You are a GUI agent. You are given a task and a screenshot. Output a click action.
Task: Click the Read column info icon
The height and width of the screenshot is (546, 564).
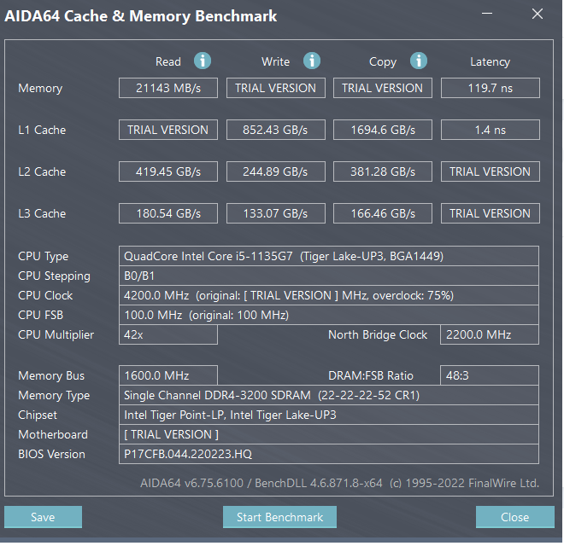click(x=203, y=61)
